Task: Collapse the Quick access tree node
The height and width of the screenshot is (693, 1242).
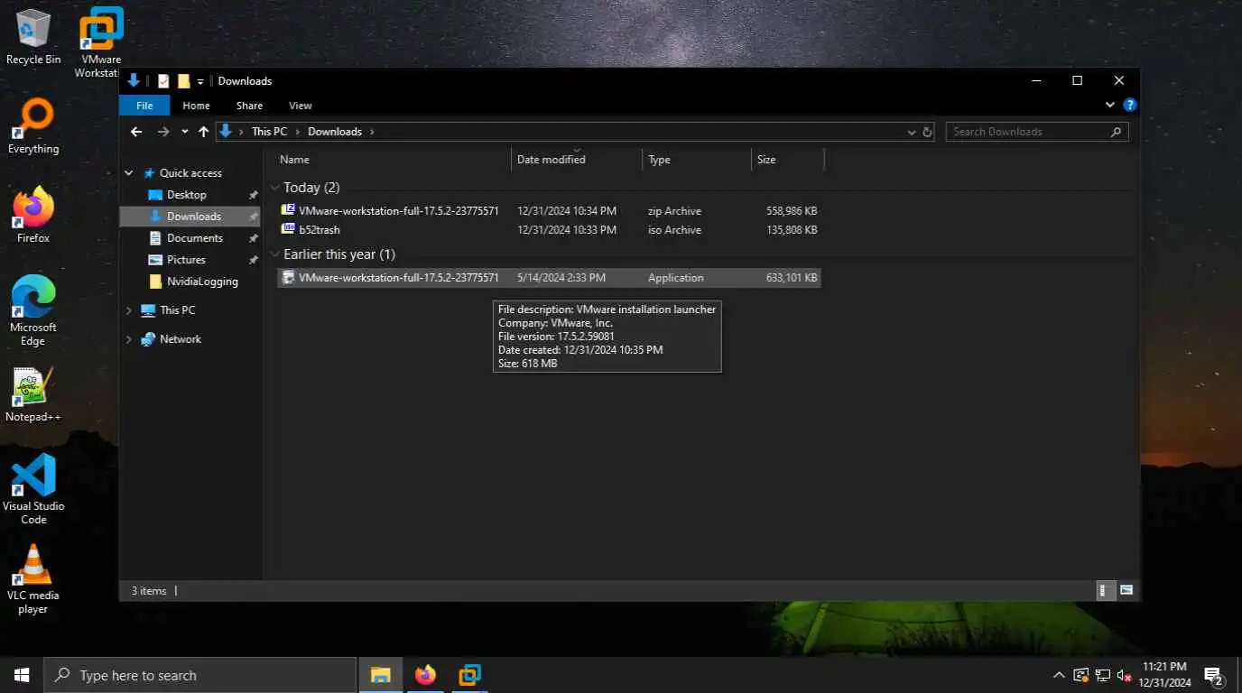Action: 129,173
